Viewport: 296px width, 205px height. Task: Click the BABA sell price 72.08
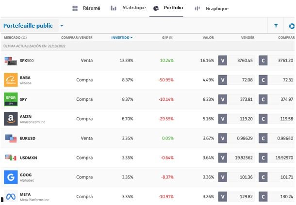point(247,80)
